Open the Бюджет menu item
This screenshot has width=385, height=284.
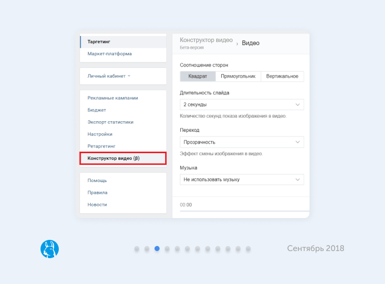click(x=97, y=110)
